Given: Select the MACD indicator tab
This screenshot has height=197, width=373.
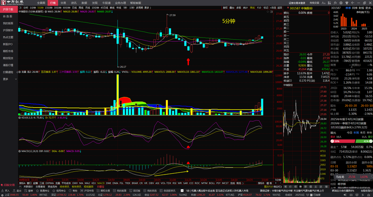Looking at the screenshot, I should pos(101,183).
